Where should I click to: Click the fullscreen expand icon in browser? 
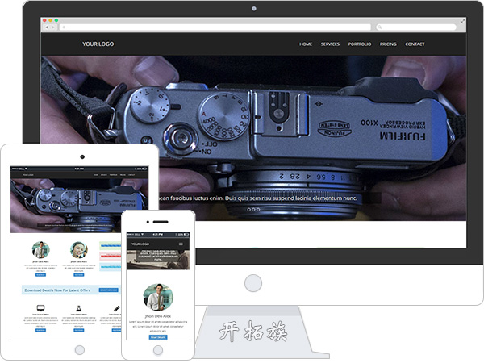[462, 21]
